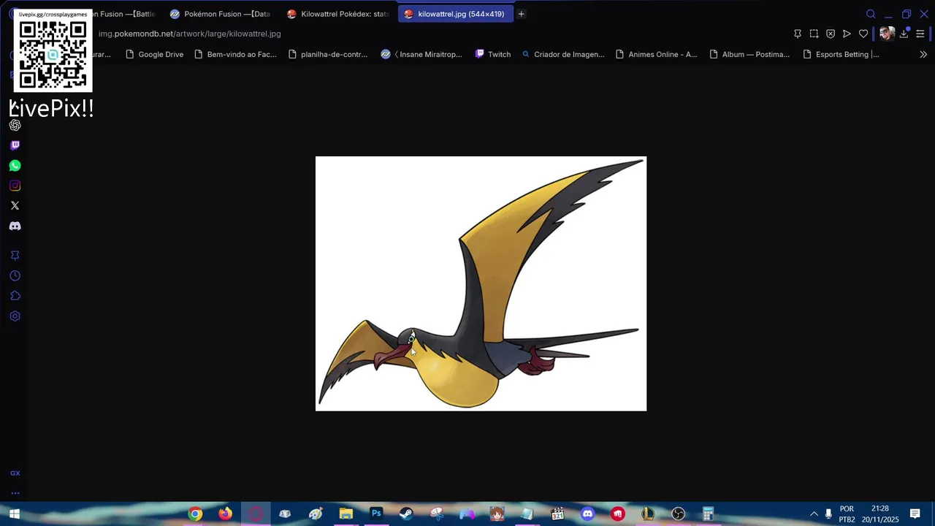Screen dimensions: 935x526
Task: Open the Twitch sidebar panel
Action: 15,145
